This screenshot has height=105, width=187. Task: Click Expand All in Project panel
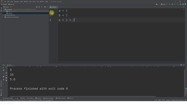tap(39, 7)
